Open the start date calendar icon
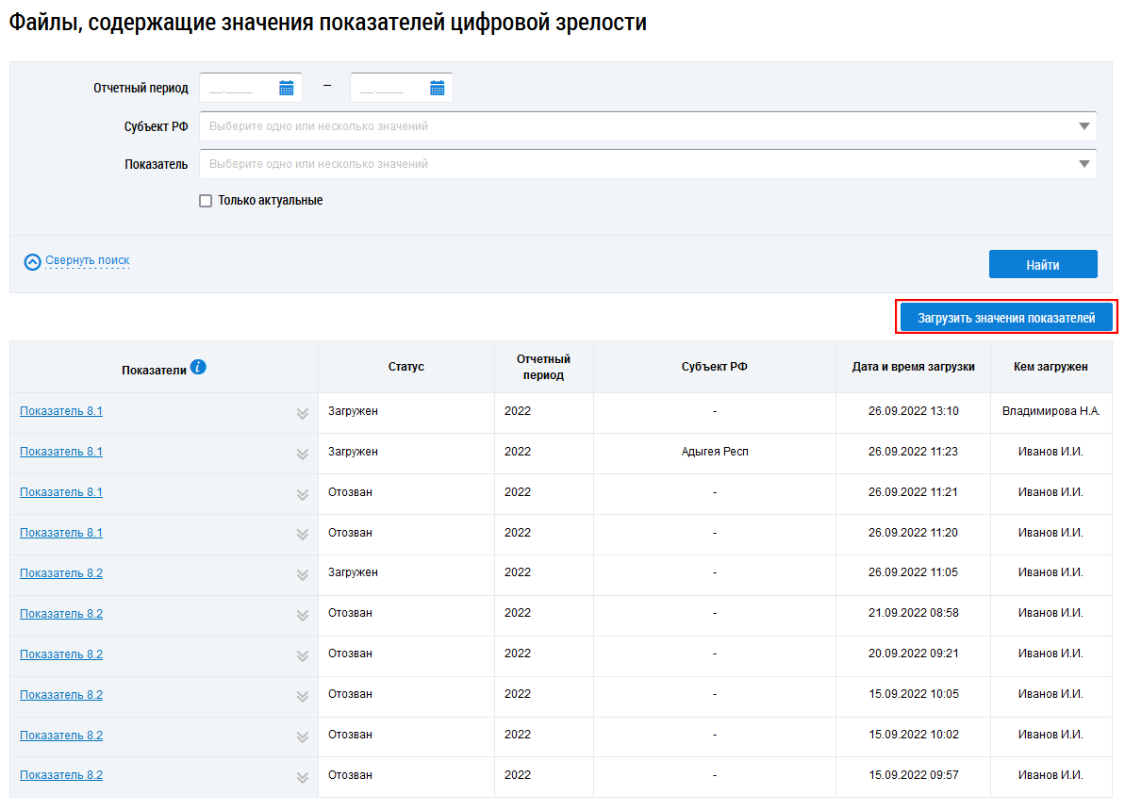The image size is (1125, 811). point(287,88)
